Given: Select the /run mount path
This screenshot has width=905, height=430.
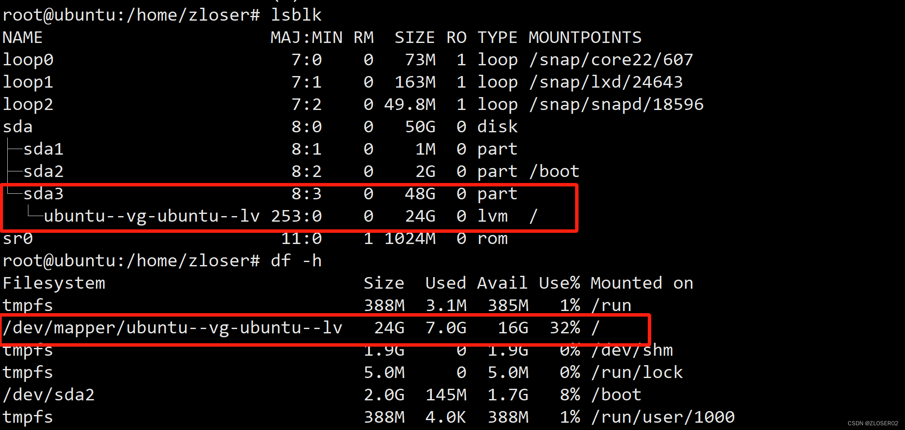Looking at the screenshot, I should (x=611, y=305).
